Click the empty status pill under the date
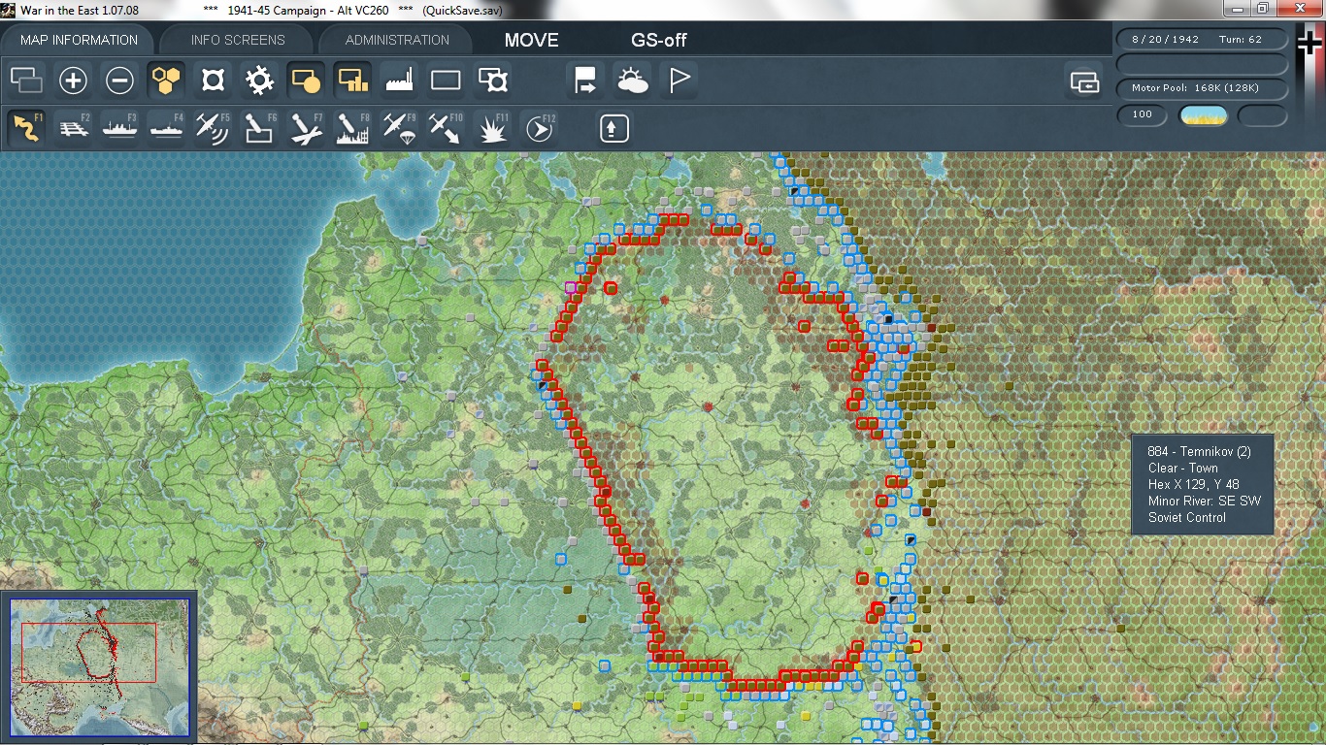 (x=1204, y=64)
